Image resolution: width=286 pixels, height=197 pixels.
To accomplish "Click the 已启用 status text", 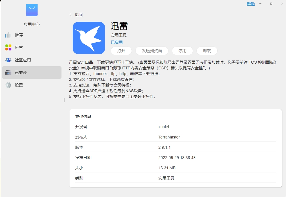I will click(117, 42).
